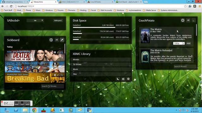Reload the page with refresh icon

coord(11,6)
